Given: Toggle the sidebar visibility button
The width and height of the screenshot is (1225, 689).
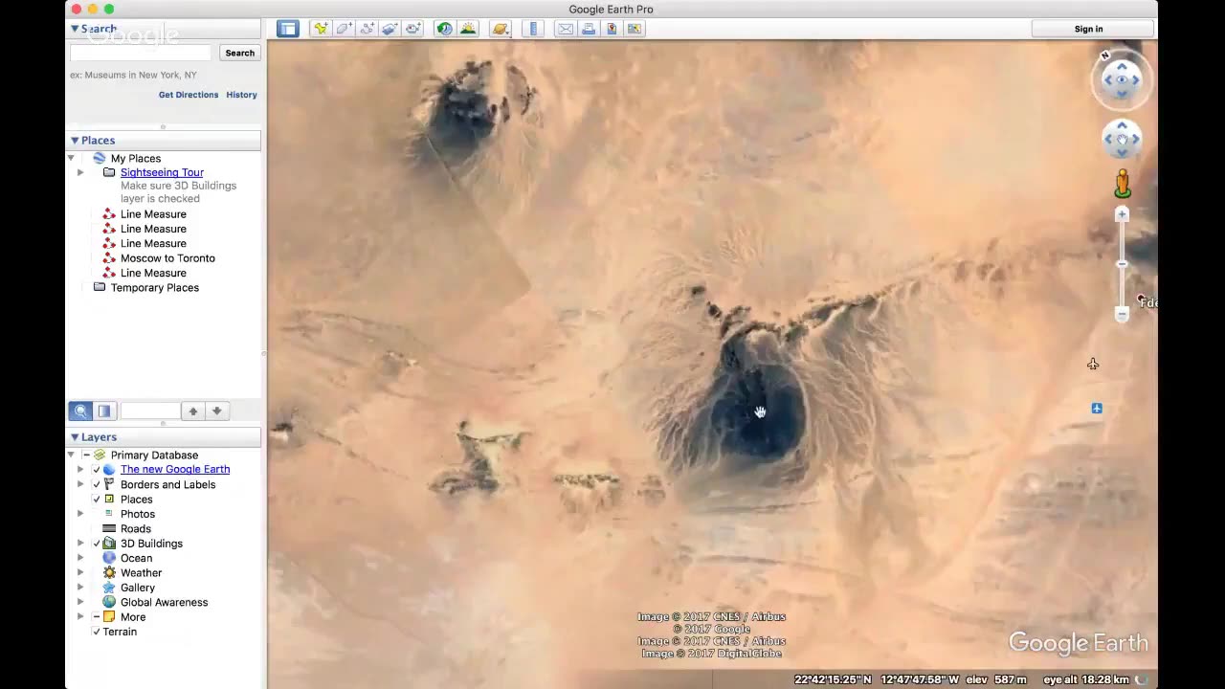Looking at the screenshot, I should point(288,29).
